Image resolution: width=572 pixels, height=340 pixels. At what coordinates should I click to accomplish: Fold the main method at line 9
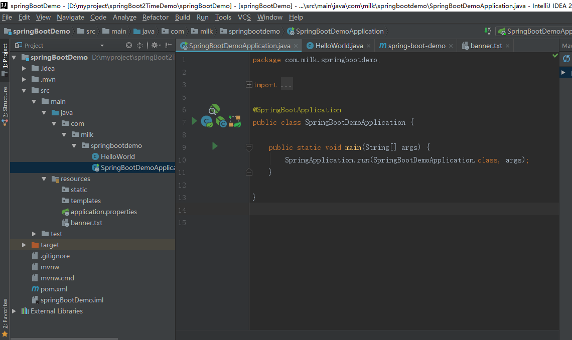point(249,147)
